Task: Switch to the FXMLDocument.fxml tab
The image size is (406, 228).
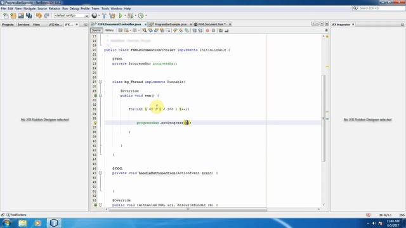Action: pyautogui.click(x=212, y=24)
